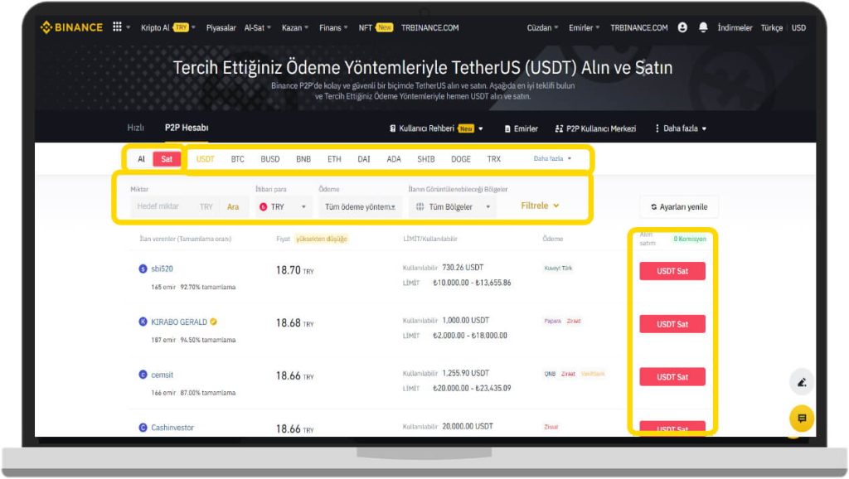Switch to the P2P Hesabı tab
Viewport: 849px width, 479px height.
(x=187, y=128)
